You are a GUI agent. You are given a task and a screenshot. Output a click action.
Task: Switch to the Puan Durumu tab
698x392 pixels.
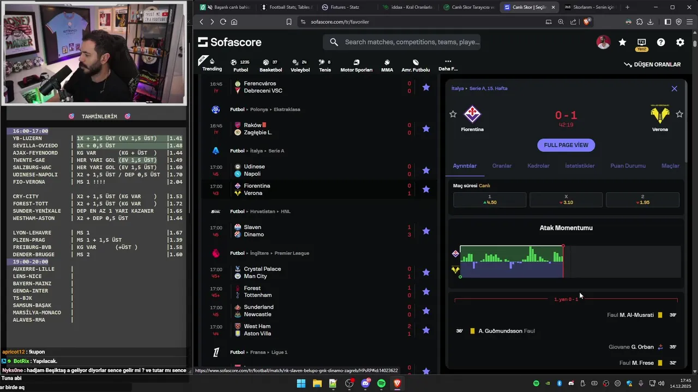coord(628,166)
